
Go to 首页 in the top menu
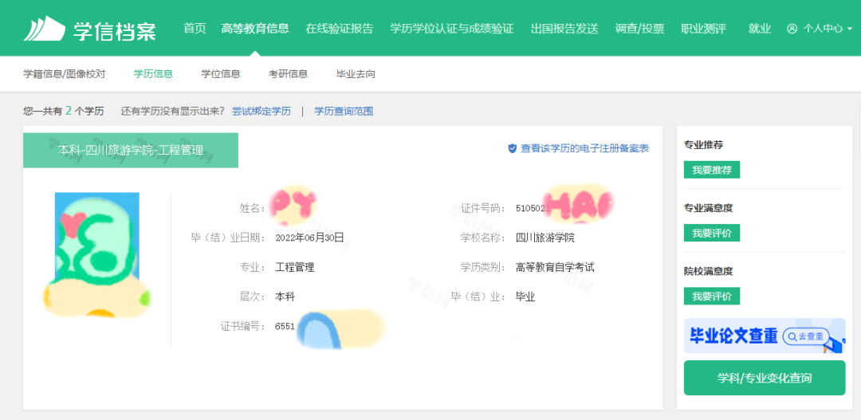click(195, 29)
